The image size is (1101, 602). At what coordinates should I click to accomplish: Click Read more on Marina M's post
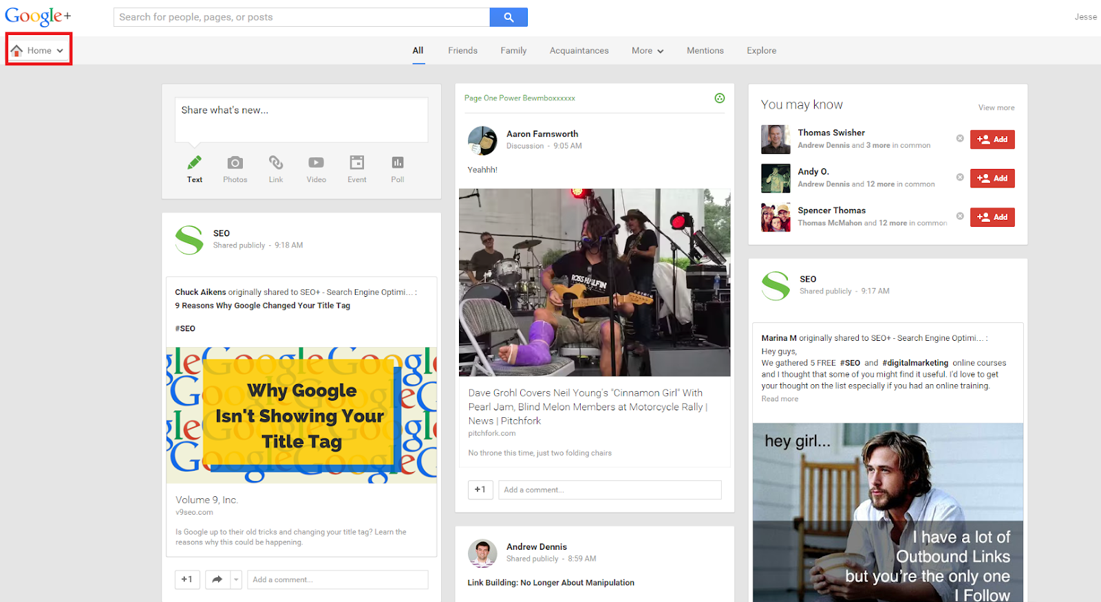(x=780, y=399)
